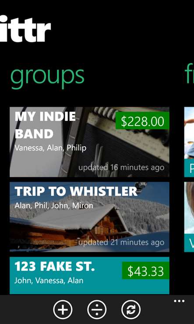This screenshot has width=194, height=324.
Task: Click the $228.00 balance badge
Action: (142, 121)
